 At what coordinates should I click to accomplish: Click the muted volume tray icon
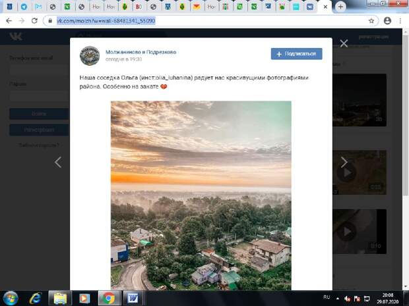click(x=348, y=299)
